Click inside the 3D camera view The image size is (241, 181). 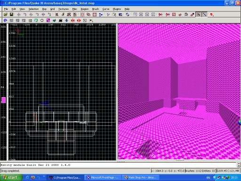[x=179, y=91]
